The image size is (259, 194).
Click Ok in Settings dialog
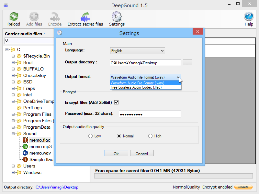click(x=116, y=153)
